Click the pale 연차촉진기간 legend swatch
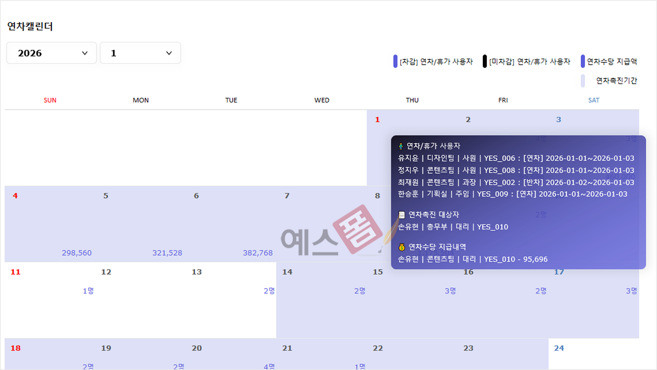This screenshot has height=370, width=657. click(x=583, y=81)
